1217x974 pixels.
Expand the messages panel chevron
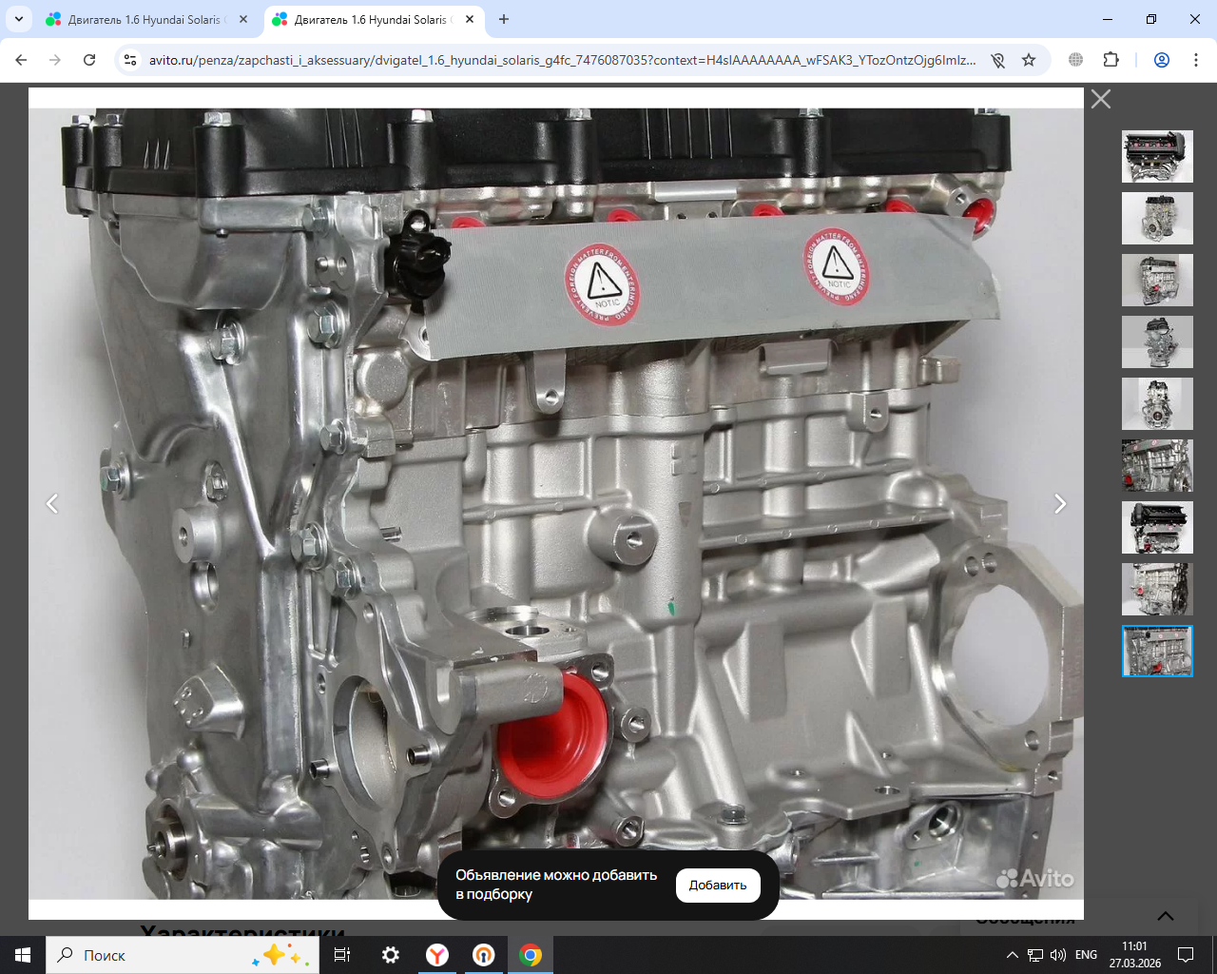point(1165,916)
